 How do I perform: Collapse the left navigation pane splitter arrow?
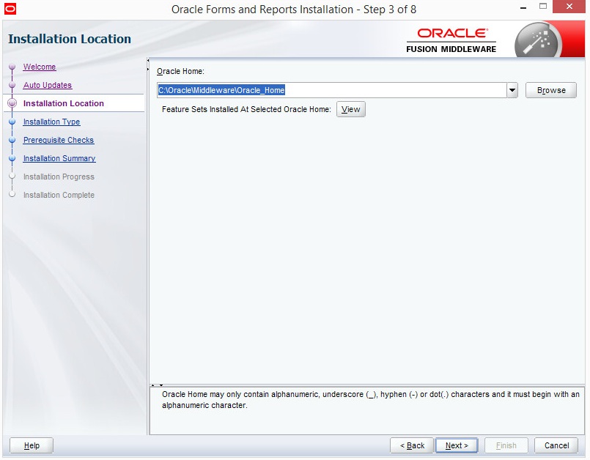[148, 61]
